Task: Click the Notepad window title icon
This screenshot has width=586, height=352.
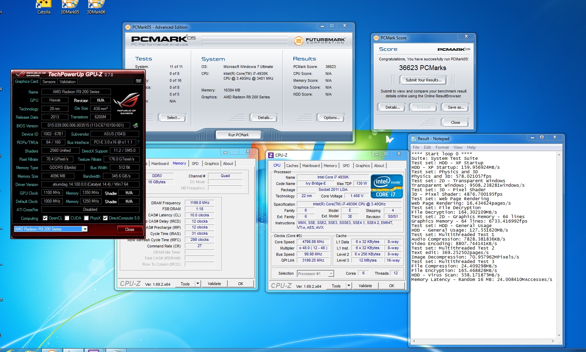Action: click(x=413, y=139)
